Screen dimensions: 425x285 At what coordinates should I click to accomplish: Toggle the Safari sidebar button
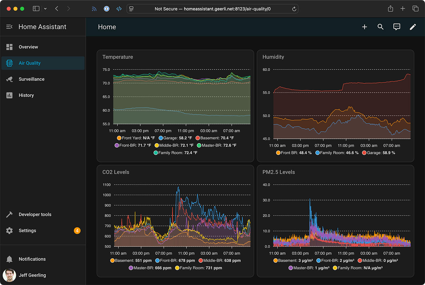36,9
